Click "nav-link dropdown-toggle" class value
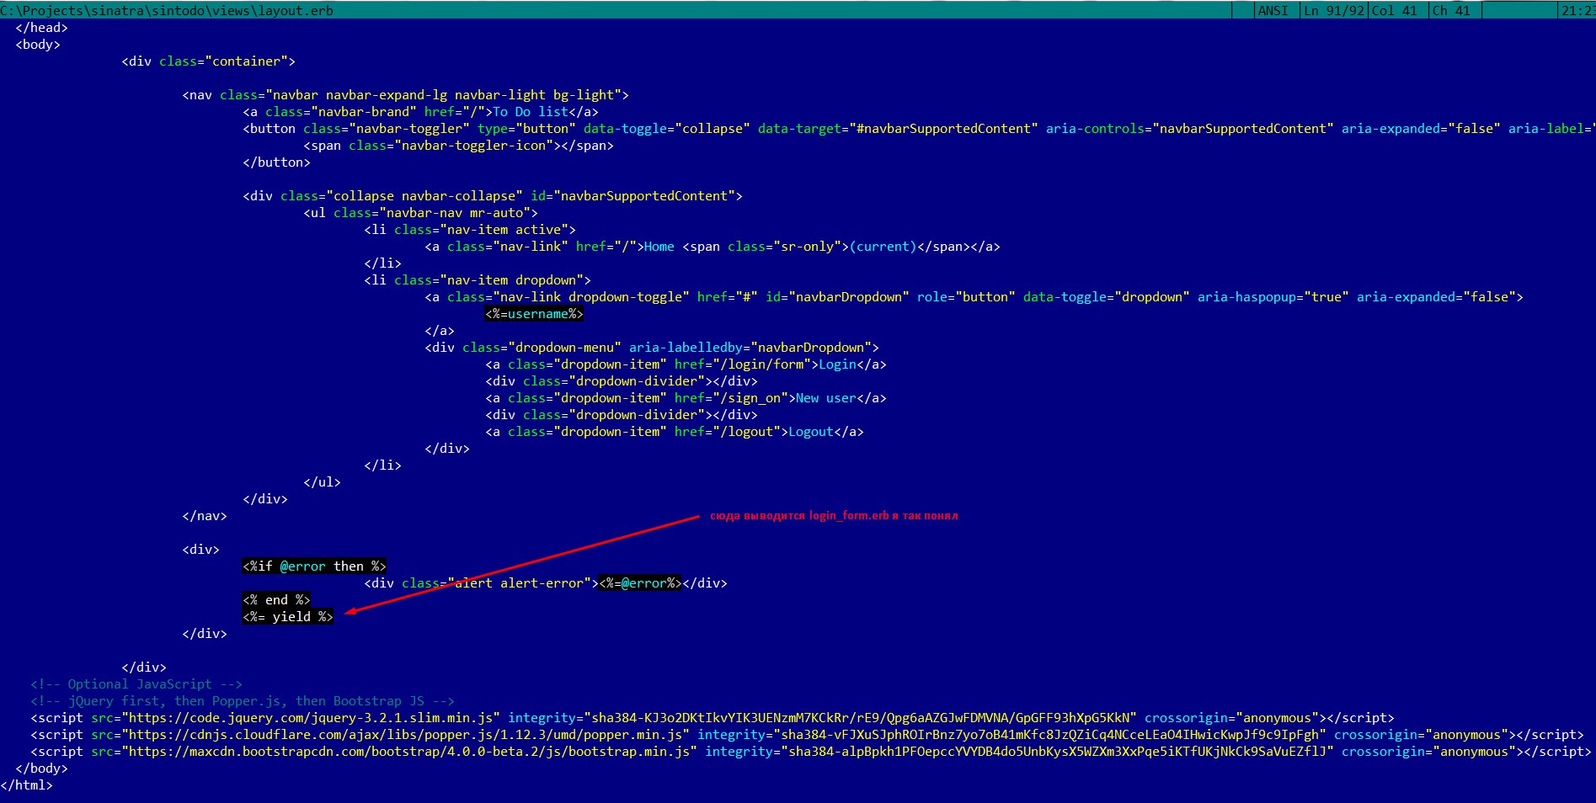Viewport: 1596px width, 803px height. [591, 297]
